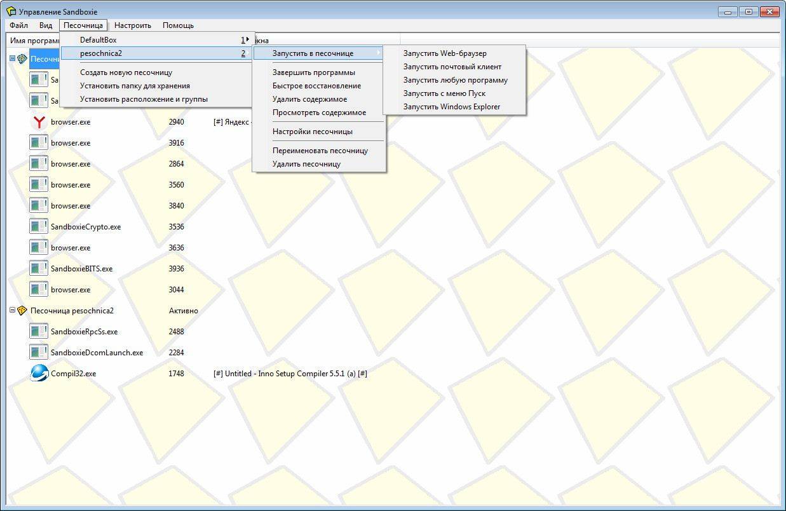This screenshot has width=786, height=511.
Task: Click PID value 1748
Action: [x=177, y=374]
